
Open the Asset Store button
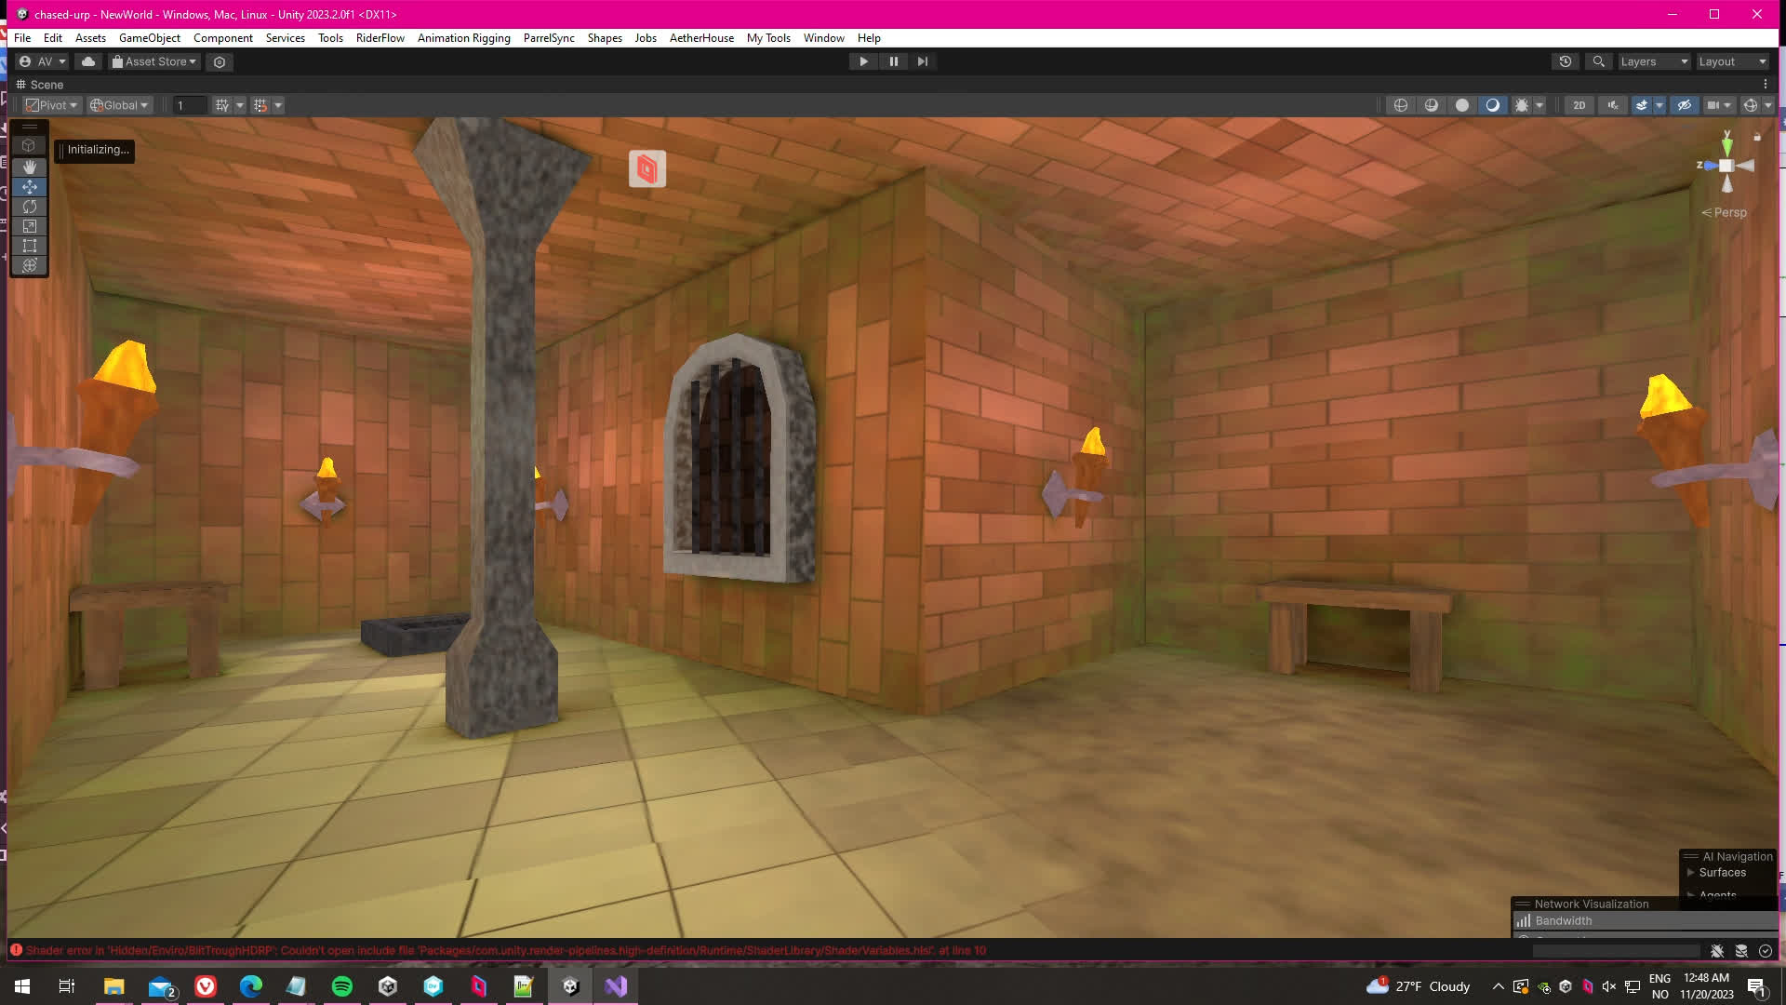(x=154, y=61)
